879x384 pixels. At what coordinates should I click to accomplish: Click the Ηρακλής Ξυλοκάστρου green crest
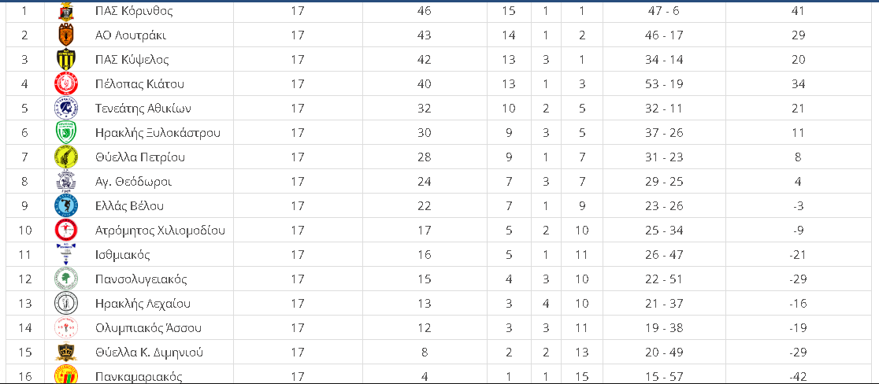coord(66,133)
